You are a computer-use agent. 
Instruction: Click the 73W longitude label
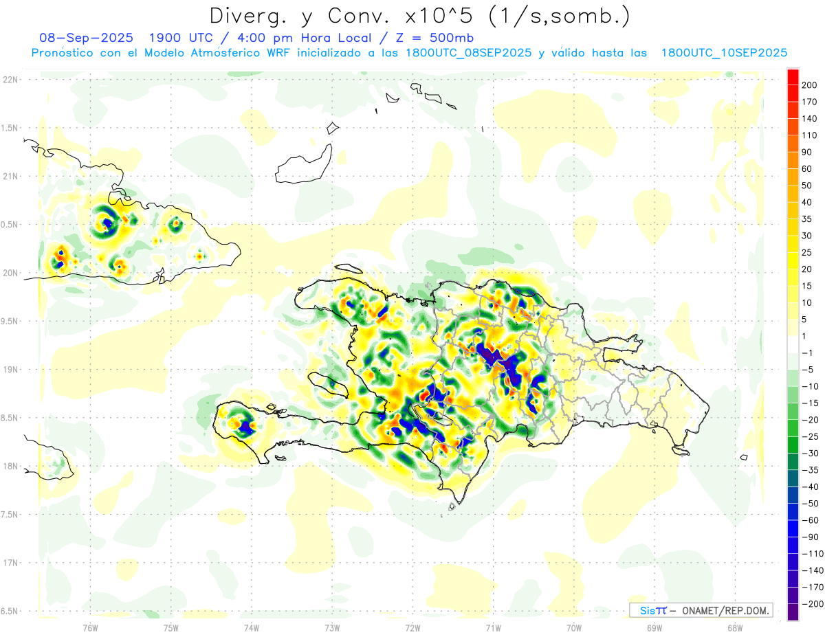point(332,627)
